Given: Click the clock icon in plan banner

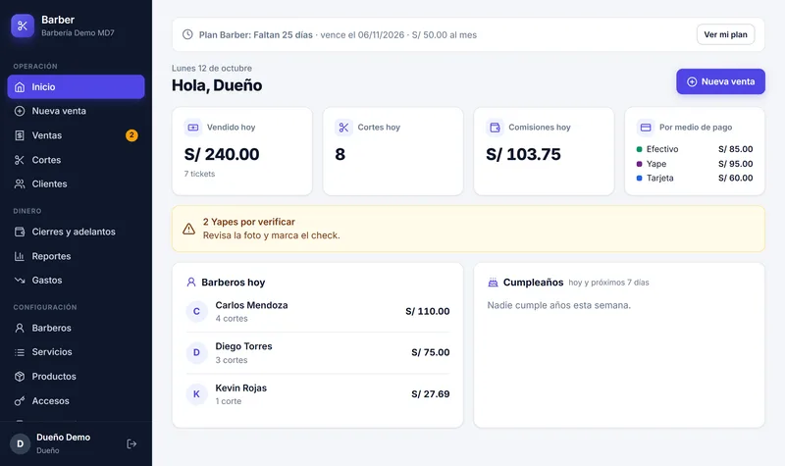Looking at the screenshot, I should click(187, 34).
